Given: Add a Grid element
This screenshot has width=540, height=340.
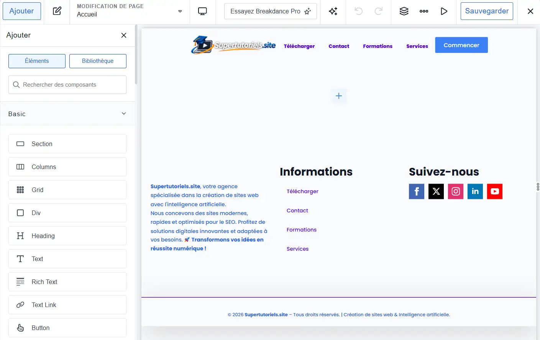Looking at the screenshot, I should [x=67, y=190].
